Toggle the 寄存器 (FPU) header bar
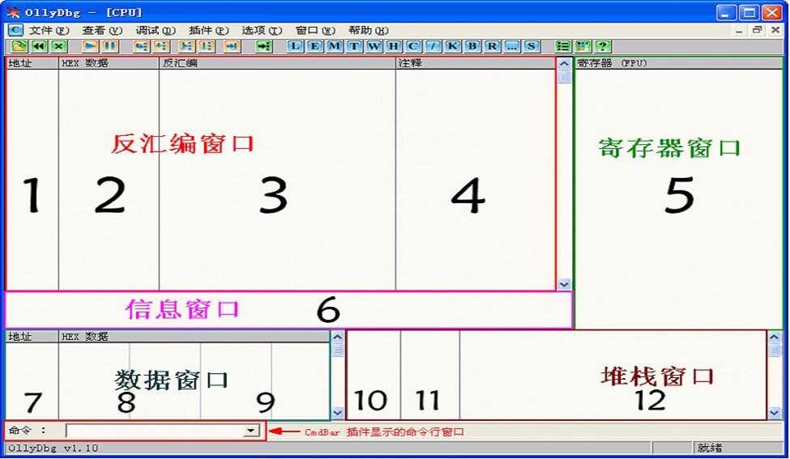Screen dimensions: 790x459 (679, 63)
